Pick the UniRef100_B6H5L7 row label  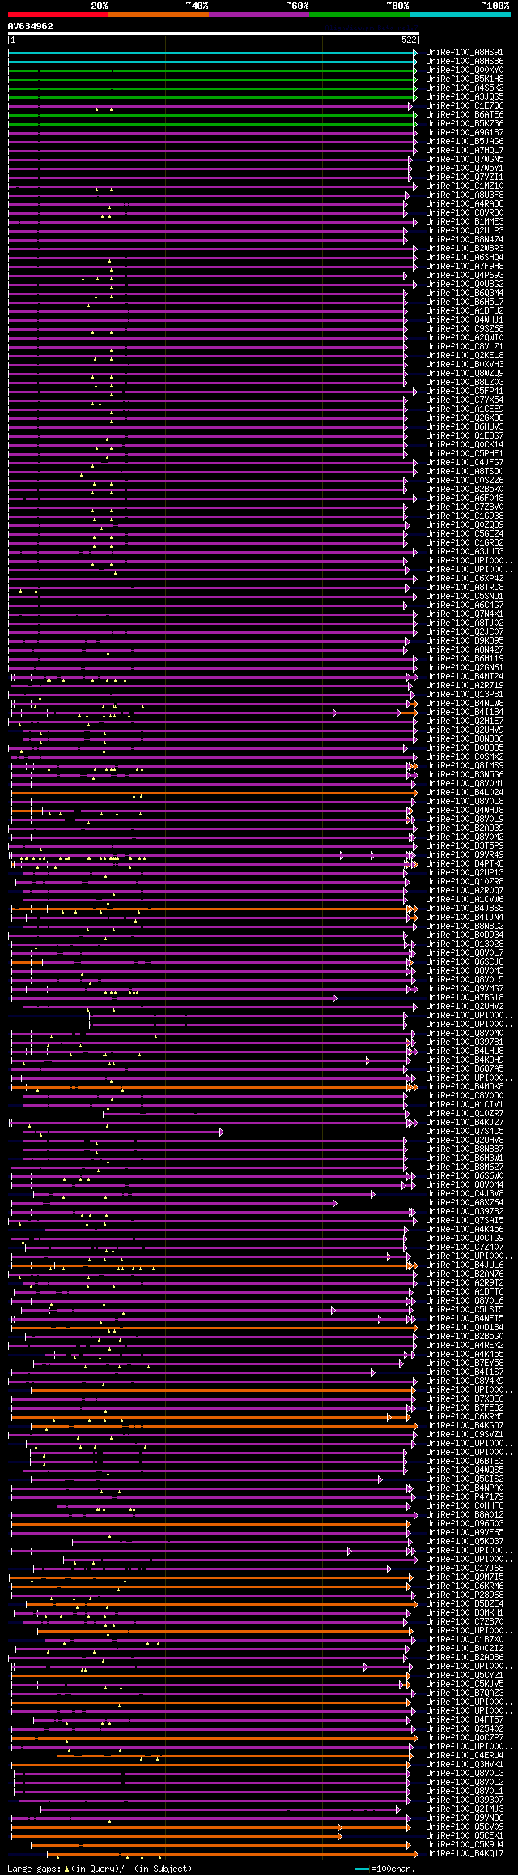click(x=465, y=302)
